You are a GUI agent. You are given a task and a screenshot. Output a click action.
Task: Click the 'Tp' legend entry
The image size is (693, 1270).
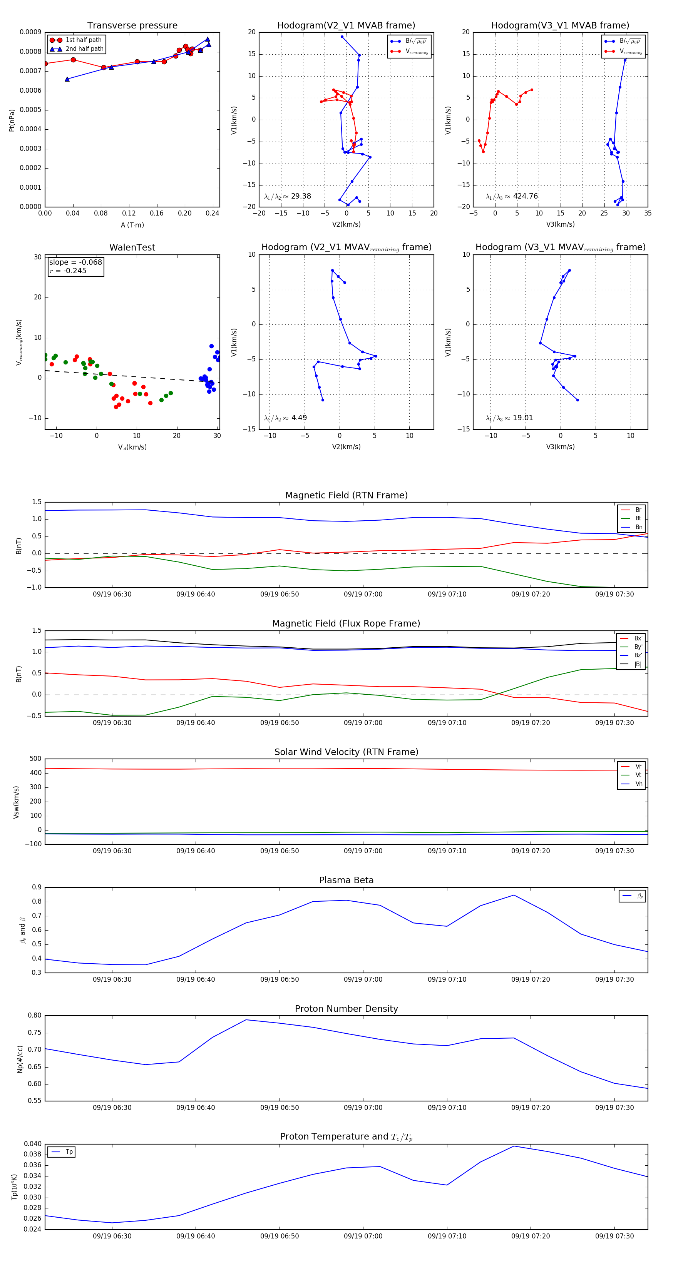point(62,1152)
